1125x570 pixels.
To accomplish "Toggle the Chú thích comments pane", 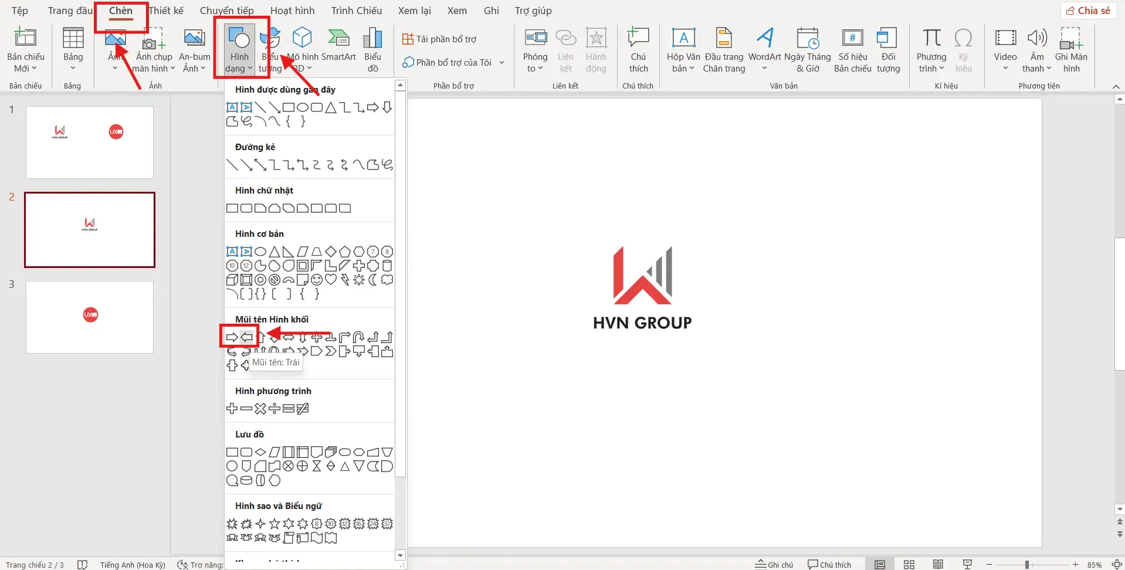I will tap(829, 564).
